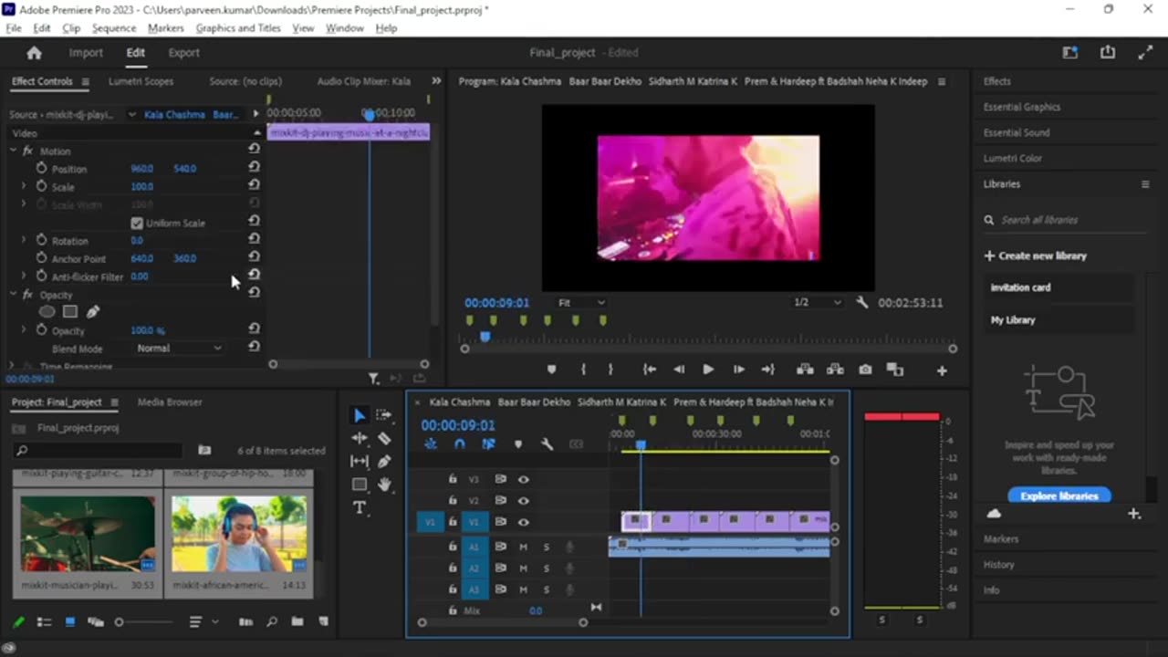Show overflow panel tabs chevron
The width and height of the screenshot is (1168, 657).
pyautogui.click(x=436, y=81)
